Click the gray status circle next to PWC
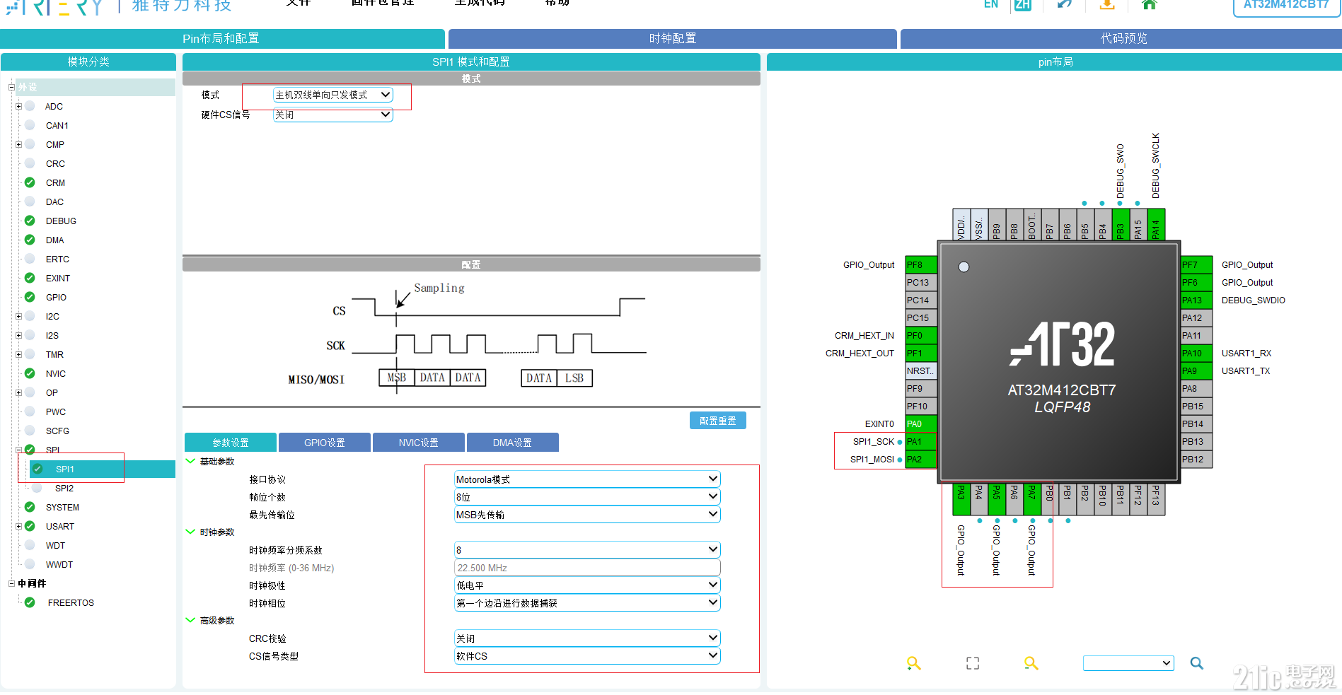 pyautogui.click(x=30, y=411)
